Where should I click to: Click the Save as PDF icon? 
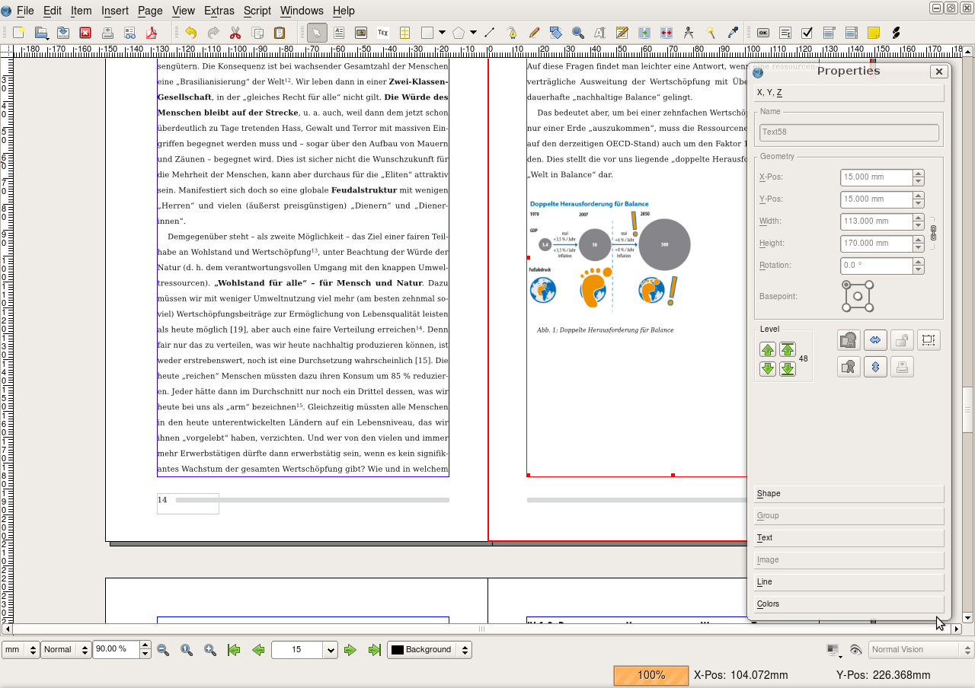[152, 33]
